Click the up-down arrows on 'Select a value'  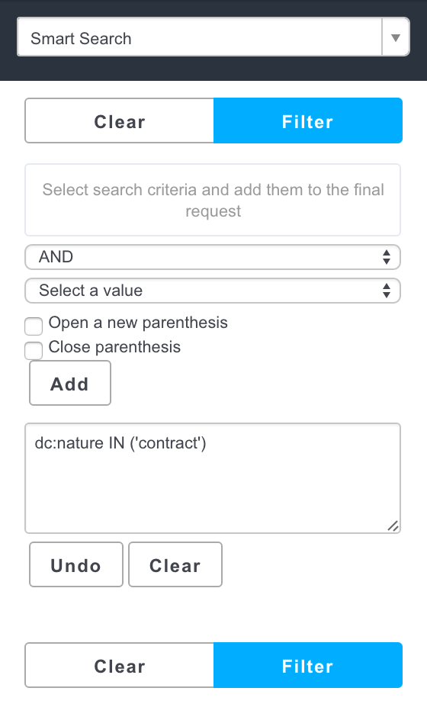pyautogui.click(x=387, y=291)
